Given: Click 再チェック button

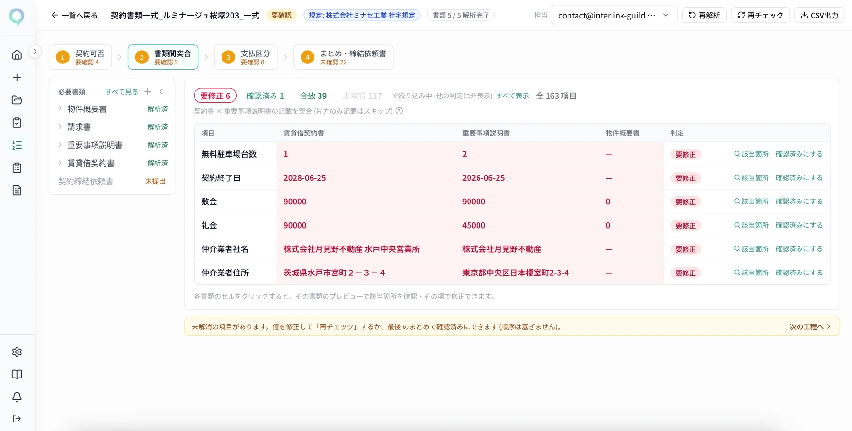Looking at the screenshot, I should pos(760,15).
